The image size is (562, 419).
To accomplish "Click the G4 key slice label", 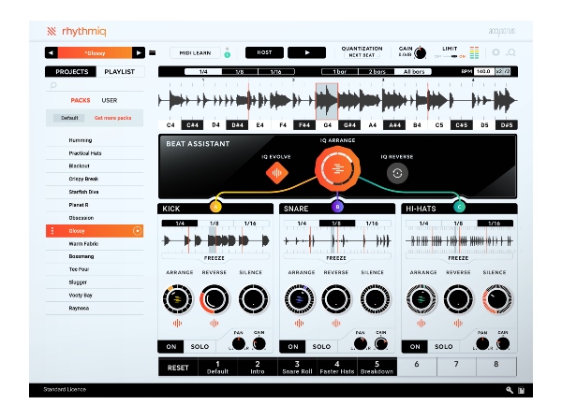I will tap(327, 125).
